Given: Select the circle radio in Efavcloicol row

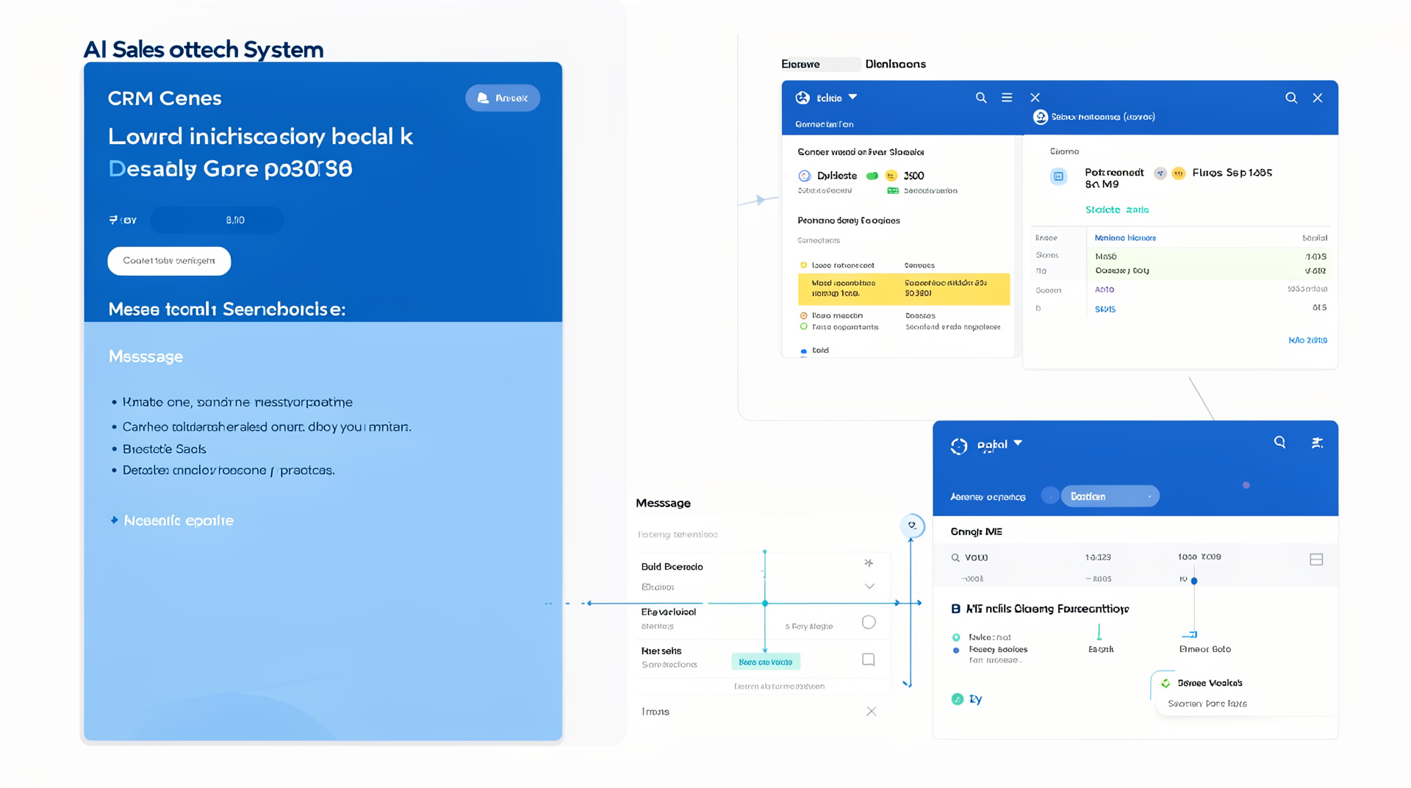Looking at the screenshot, I should click(869, 623).
